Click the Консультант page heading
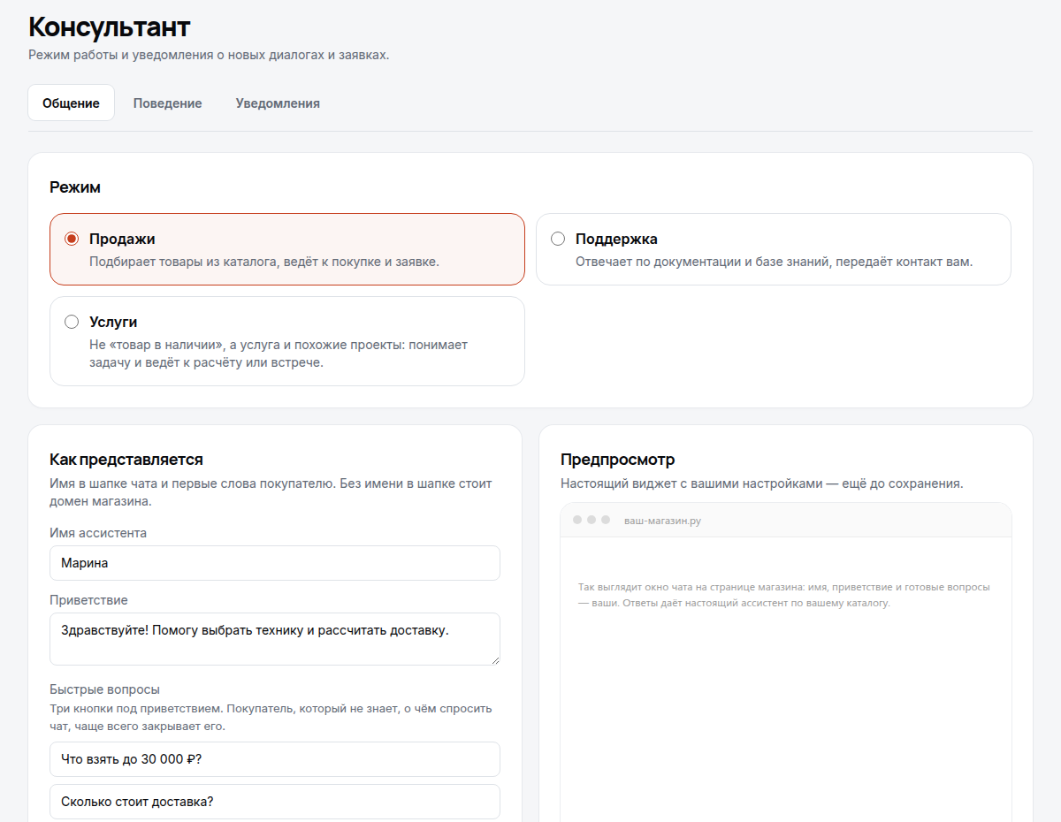Viewport: 1061px width, 822px height. tap(110, 27)
